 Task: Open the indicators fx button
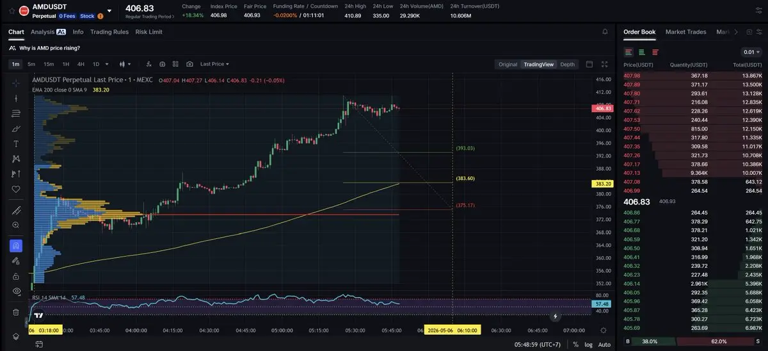point(148,64)
